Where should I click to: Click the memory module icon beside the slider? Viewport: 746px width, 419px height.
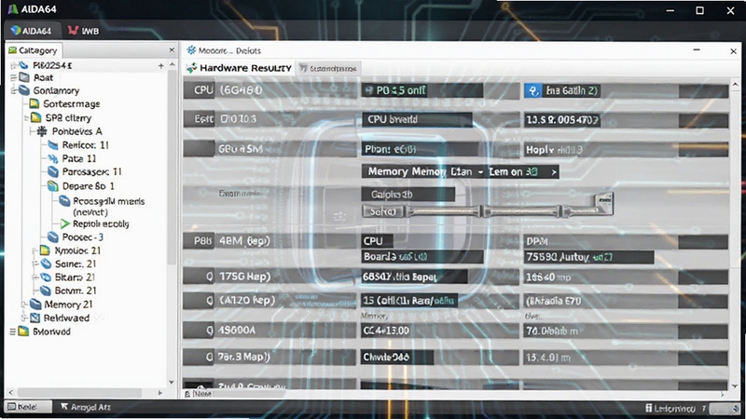click(603, 203)
